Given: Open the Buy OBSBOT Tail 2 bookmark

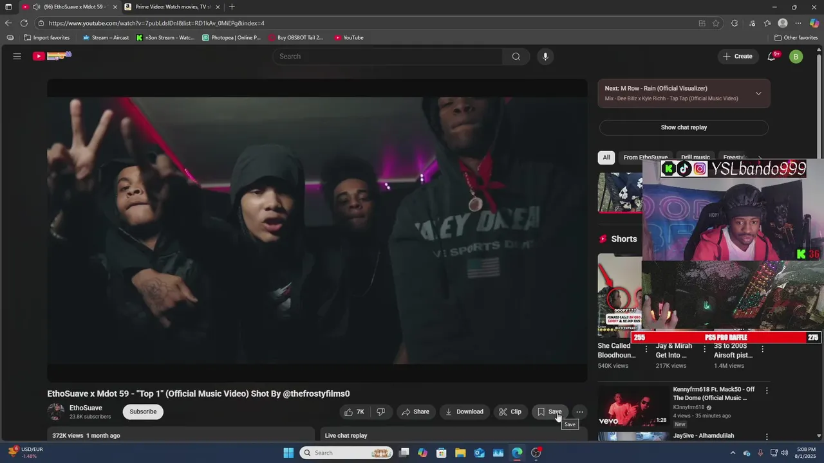Looking at the screenshot, I should pos(296,38).
